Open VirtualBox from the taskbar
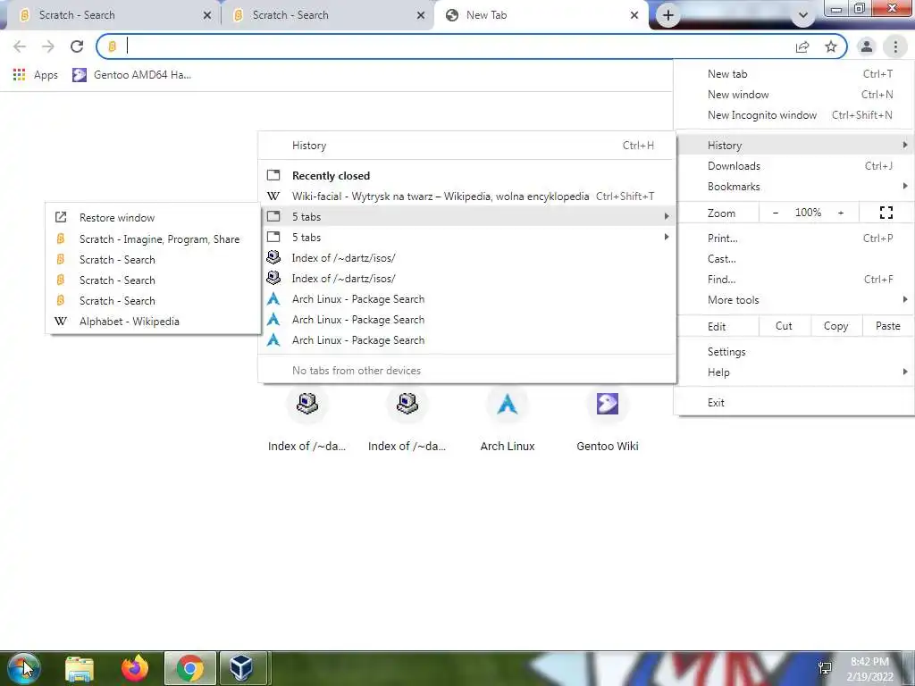 pyautogui.click(x=241, y=668)
